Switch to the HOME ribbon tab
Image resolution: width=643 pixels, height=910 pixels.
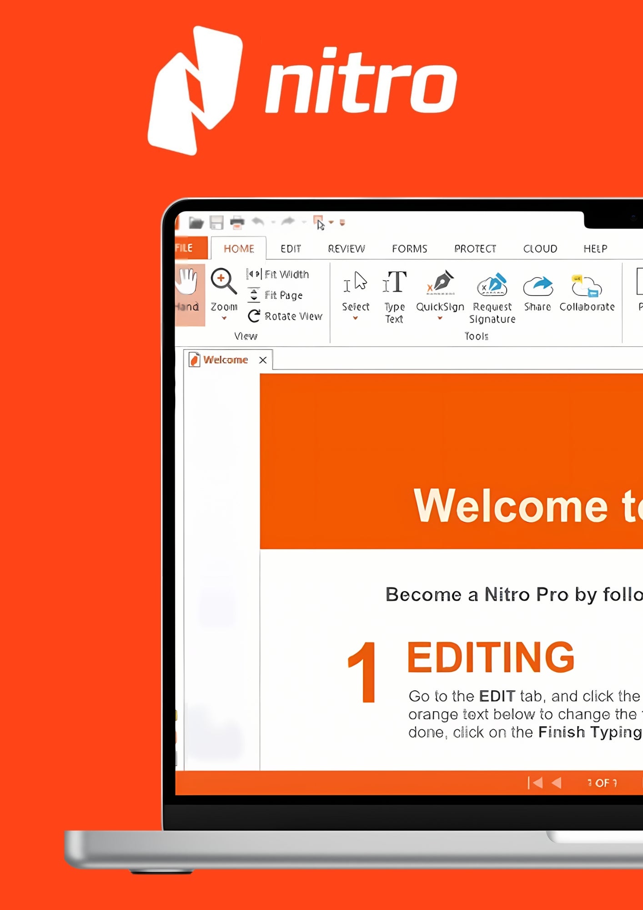pyautogui.click(x=239, y=249)
